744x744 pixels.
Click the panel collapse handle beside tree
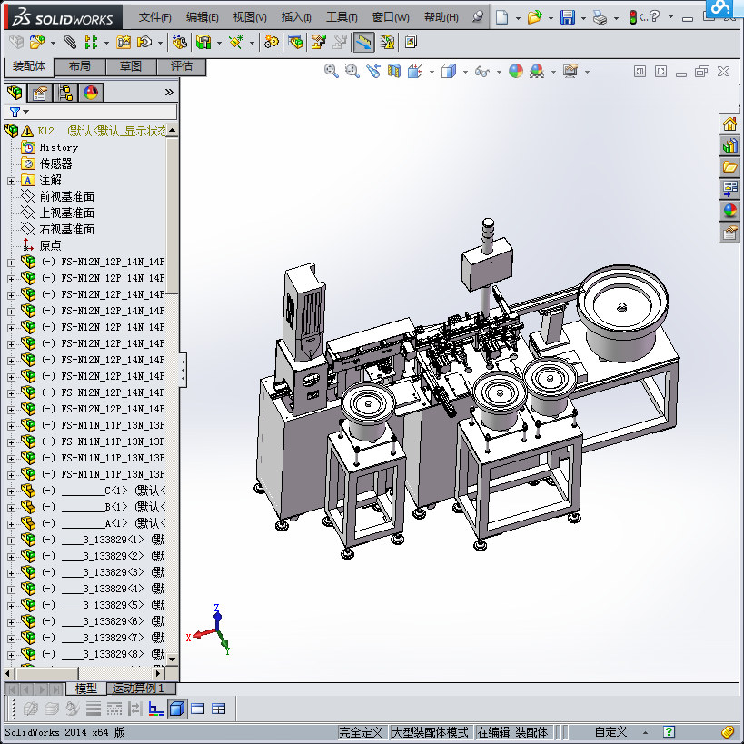pos(184,370)
